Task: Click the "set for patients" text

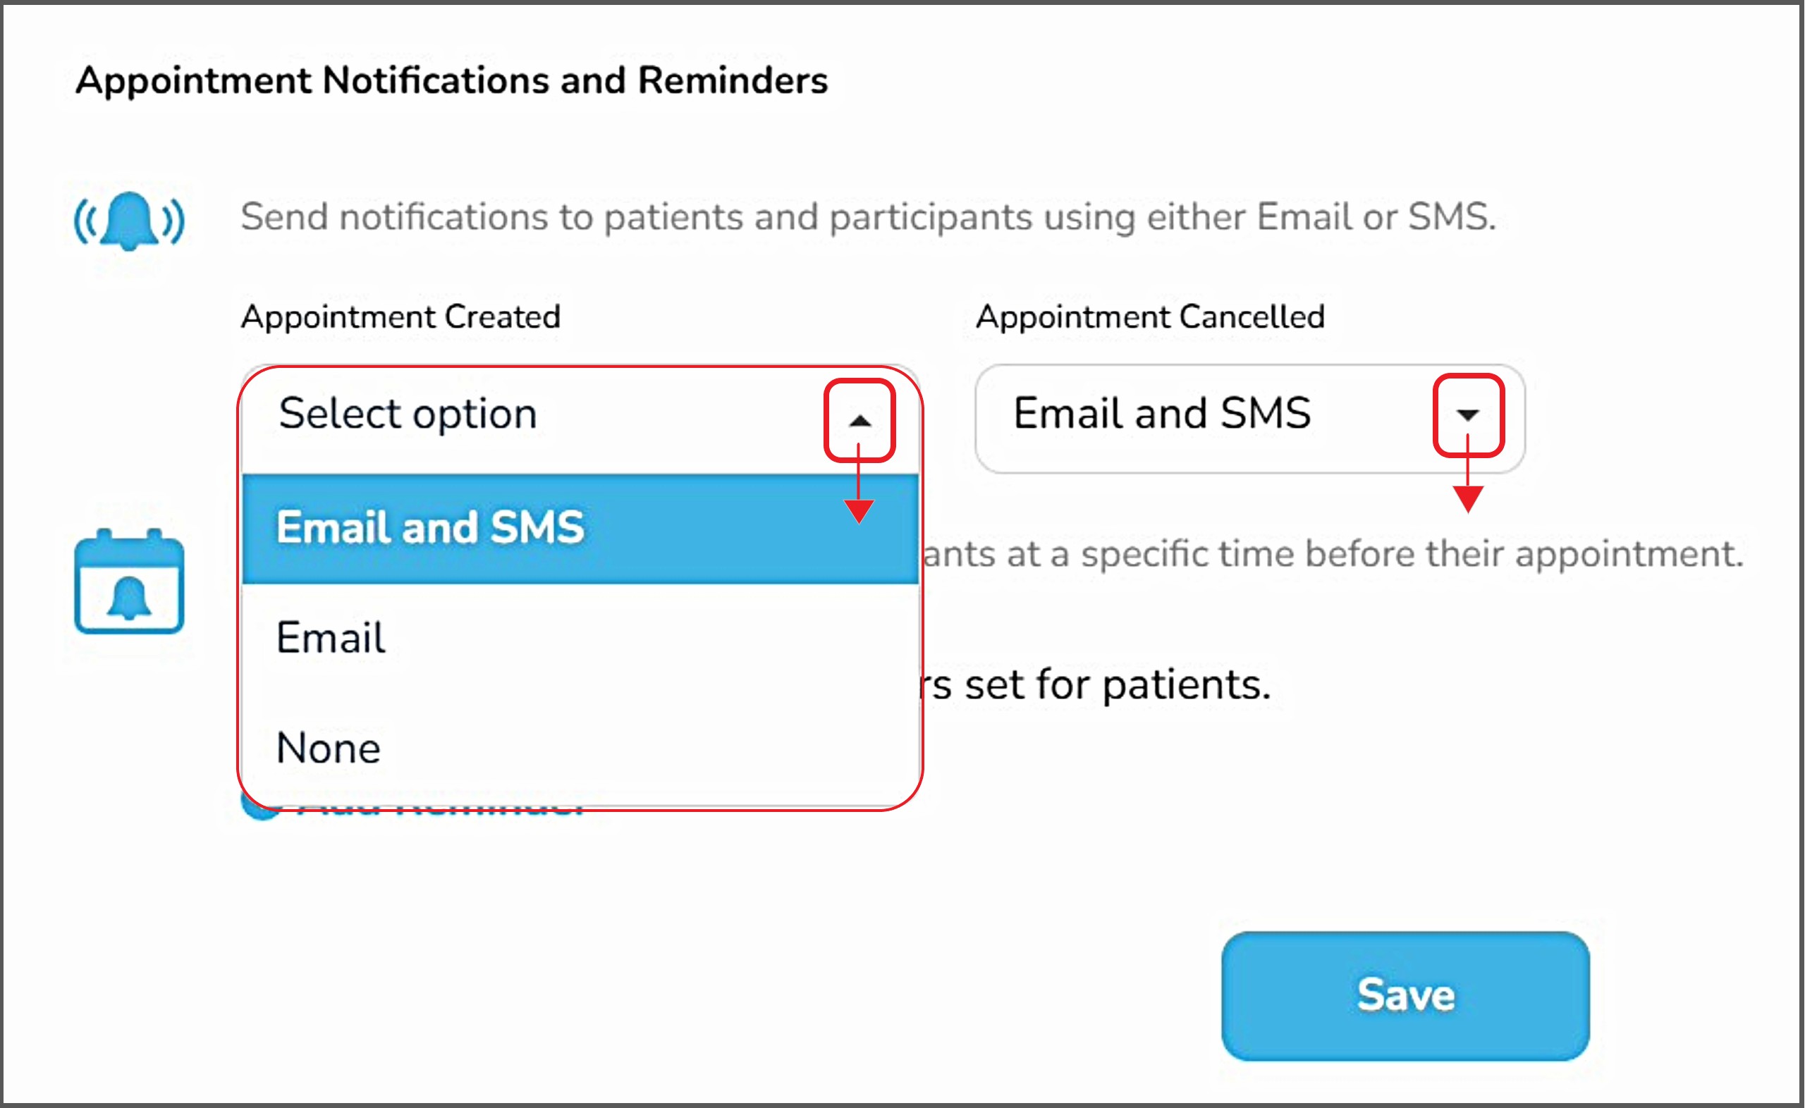Action: point(1099,685)
